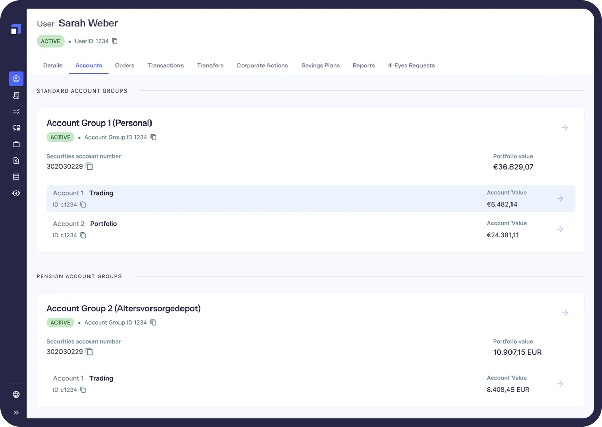This screenshot has width=602, height=427.
Task: Open arrow for Portfolio account €24.381,11
Action: coord(560,229)
